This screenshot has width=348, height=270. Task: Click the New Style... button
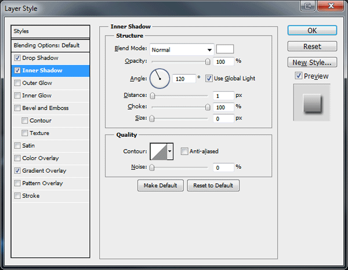tap(312, 63)
